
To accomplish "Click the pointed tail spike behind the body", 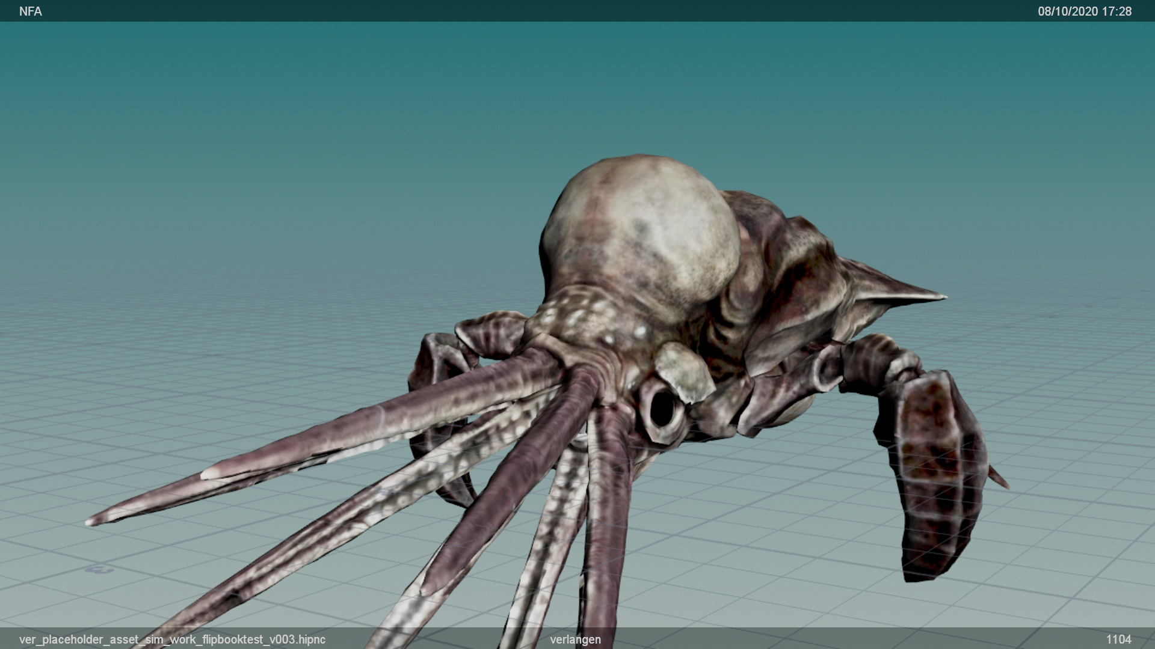I will (902, 294).
